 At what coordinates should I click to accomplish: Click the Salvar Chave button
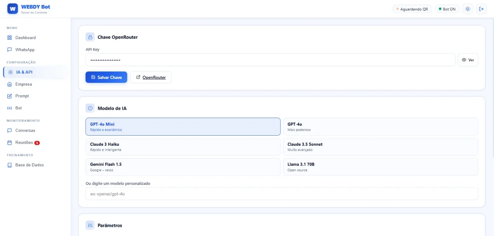pos(106,77)
